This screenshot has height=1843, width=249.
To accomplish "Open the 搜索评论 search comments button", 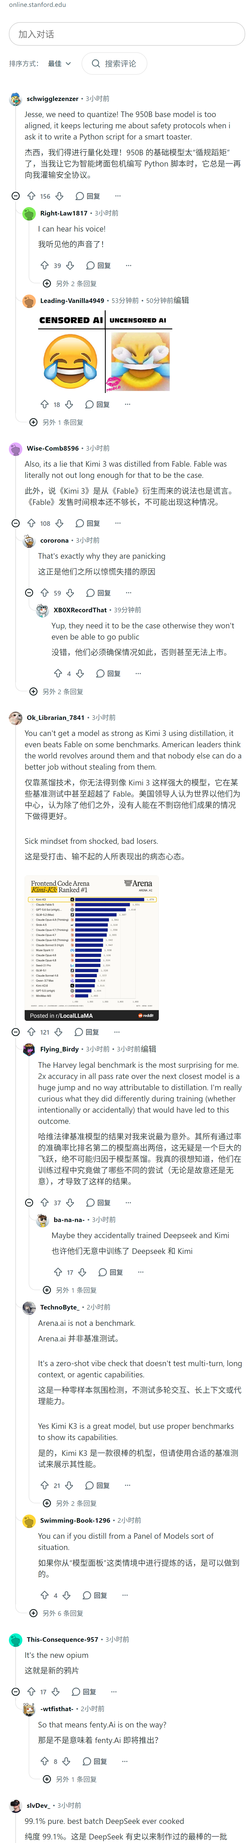I will coord(114,64).
